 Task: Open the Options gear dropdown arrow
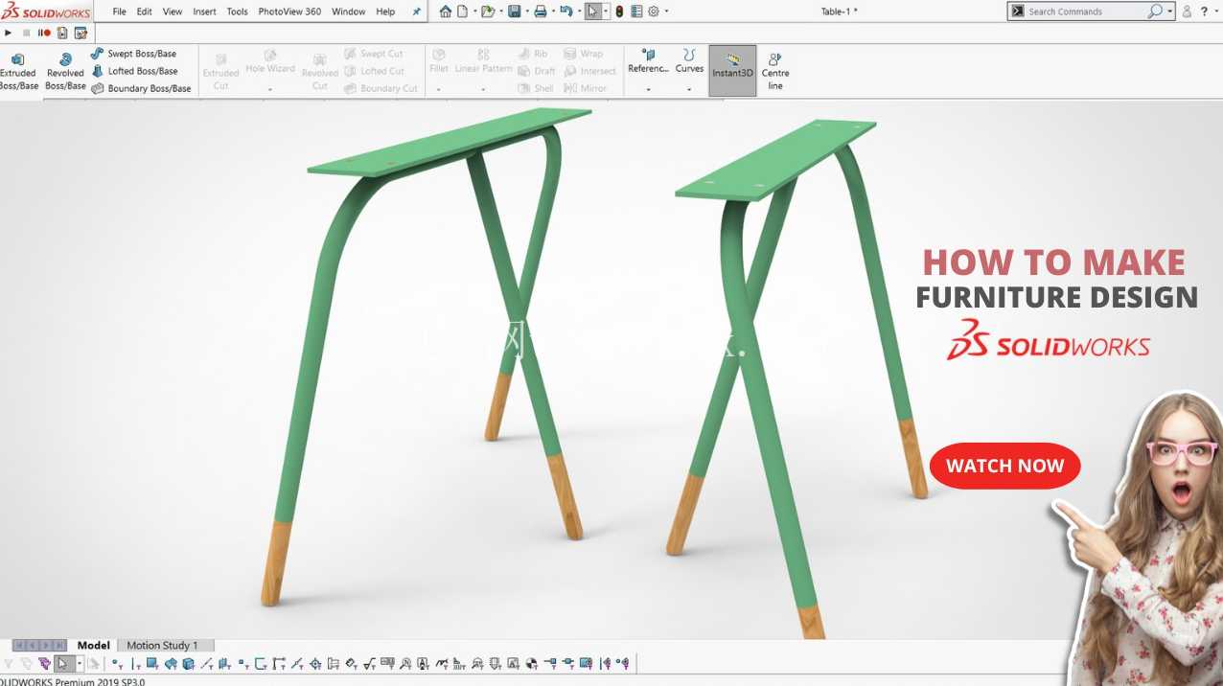tap(666, 11)
